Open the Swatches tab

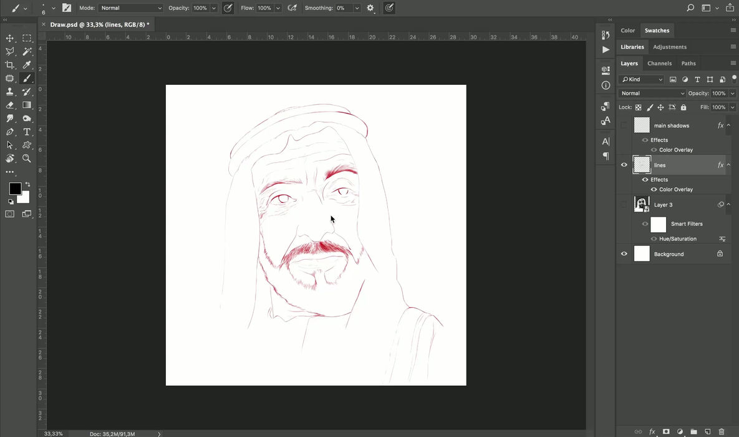pos(657,30)
